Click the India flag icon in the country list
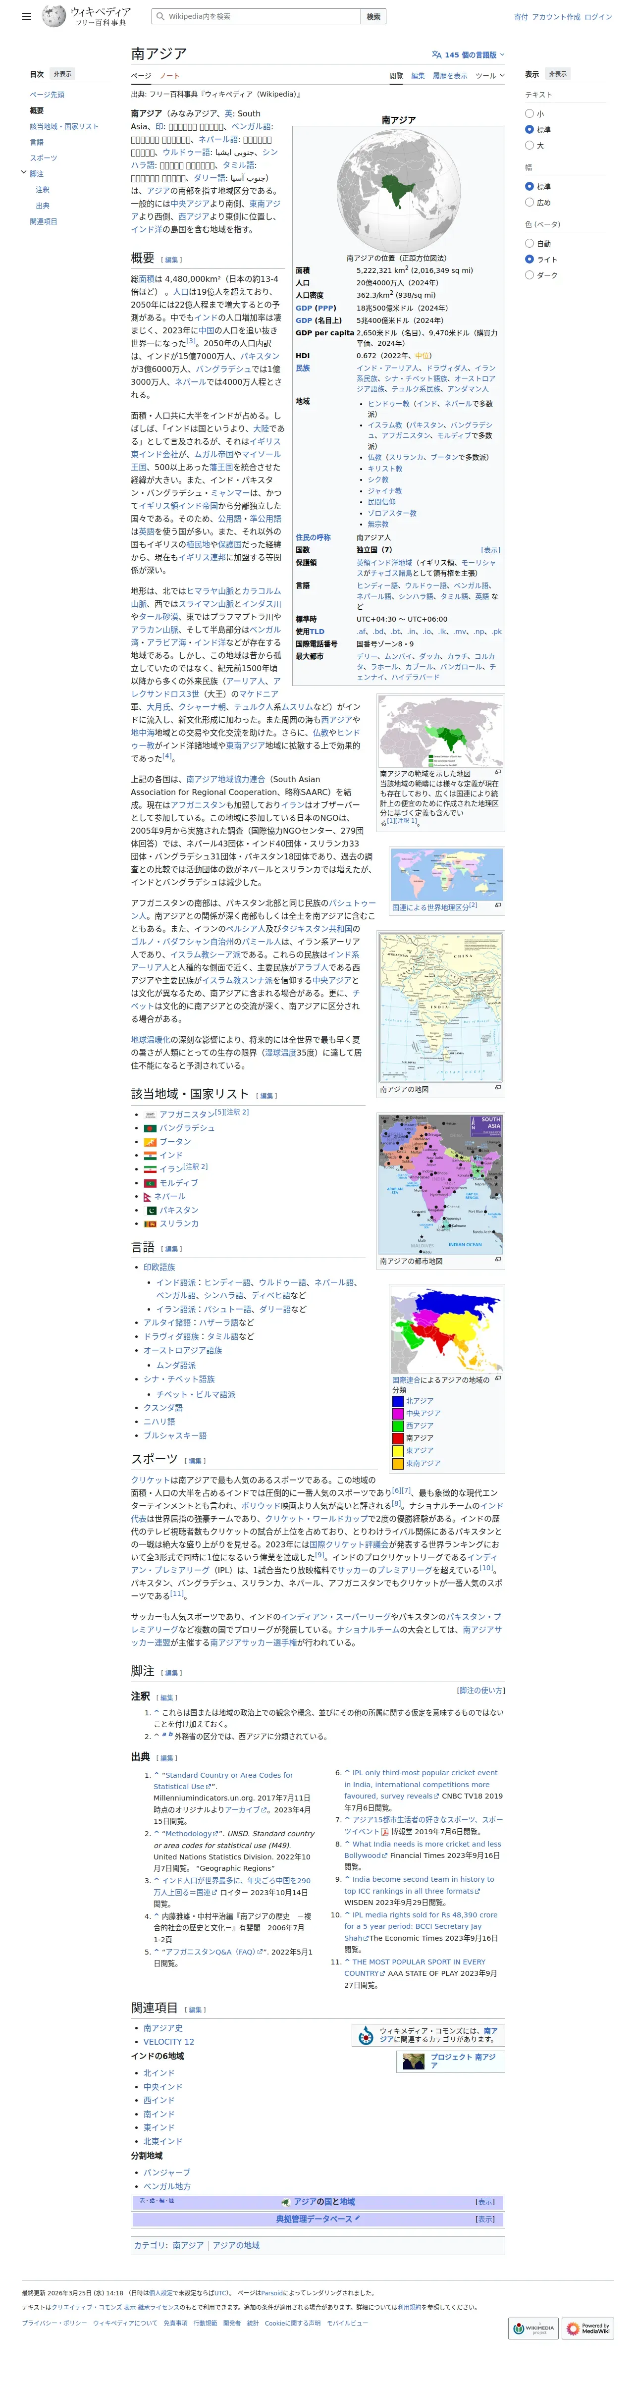The width and height of the screenshot is (636, 2383). (150, 1156)
